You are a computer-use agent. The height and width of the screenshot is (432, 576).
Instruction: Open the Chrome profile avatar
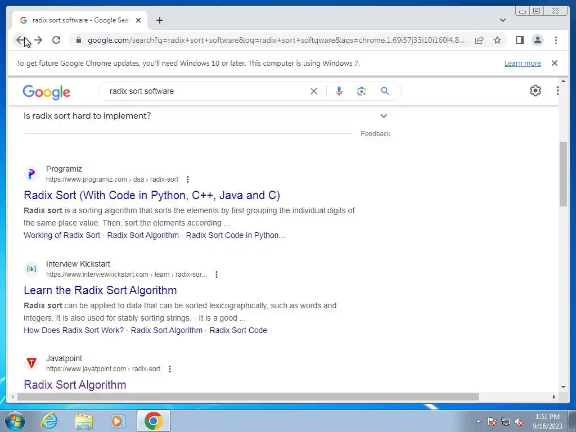pyautogui.click(x=537, y=40)
